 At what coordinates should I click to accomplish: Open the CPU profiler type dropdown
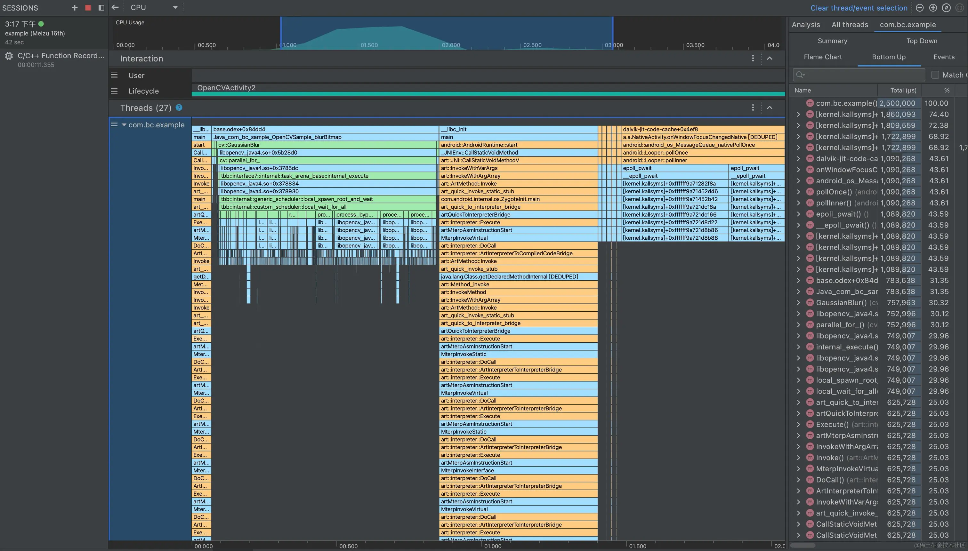[x=154, y=8]
